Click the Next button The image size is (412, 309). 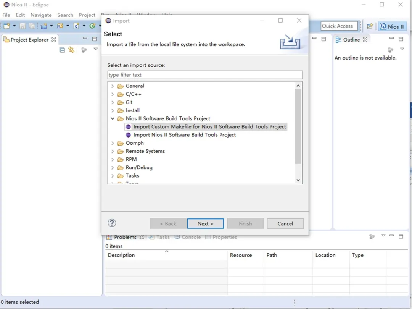(205, 223)
